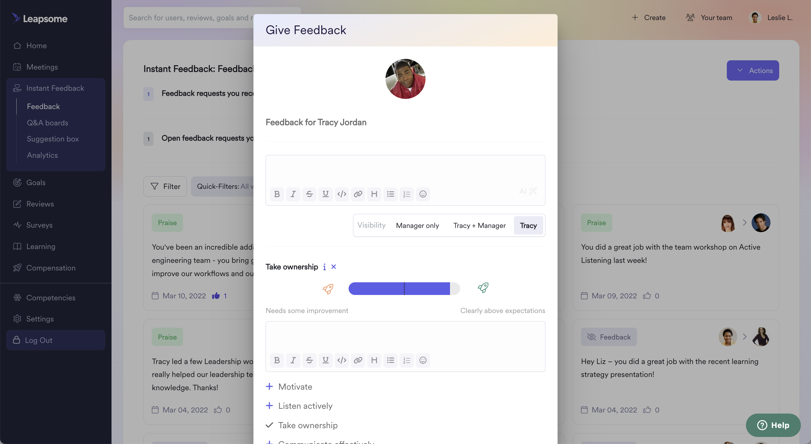
Task: Toggle Take ownership competency selection
Action: pos(269,425)
